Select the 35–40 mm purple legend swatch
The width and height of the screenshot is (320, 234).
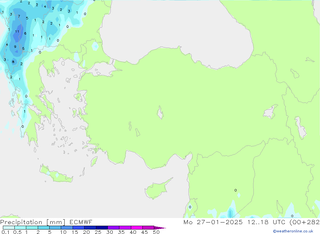click(x=125, y=228)
